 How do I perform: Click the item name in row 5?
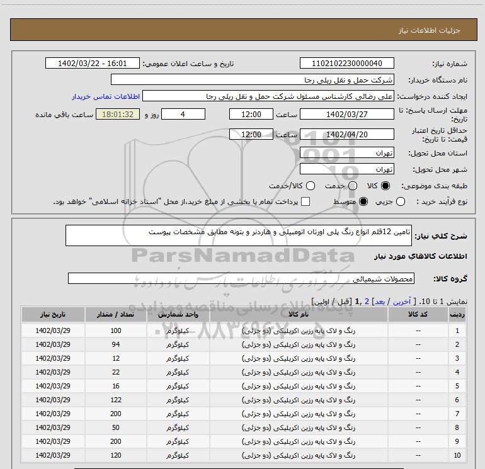click(x=299, y=387)
